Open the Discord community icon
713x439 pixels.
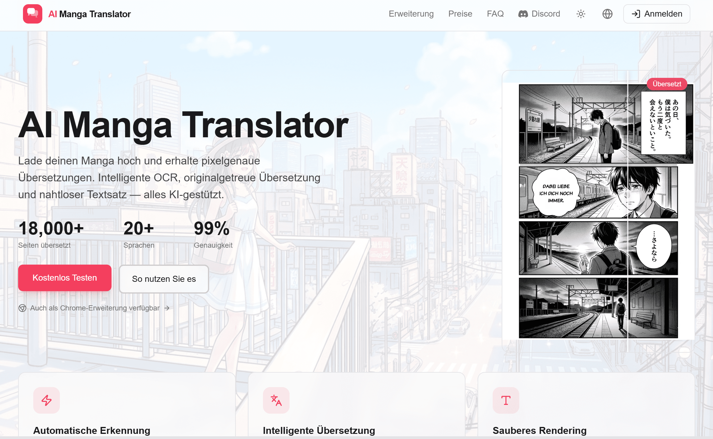point(523,14)
